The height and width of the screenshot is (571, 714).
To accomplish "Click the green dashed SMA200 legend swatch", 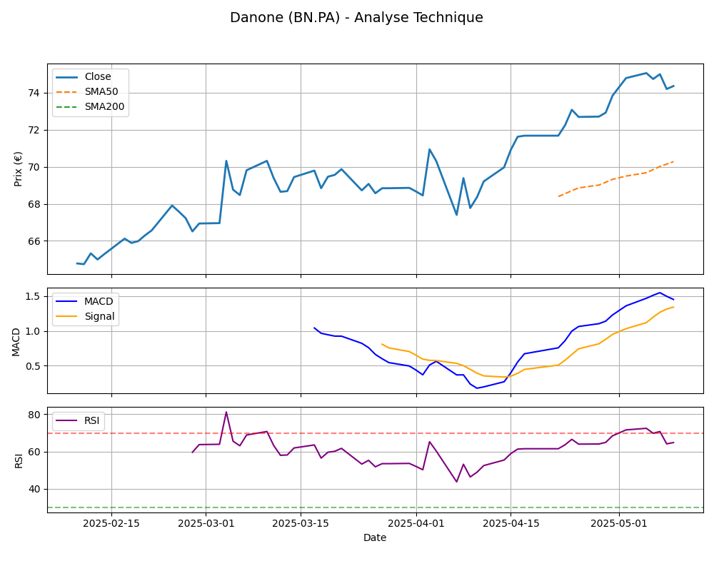I will [x=66, y=107].
